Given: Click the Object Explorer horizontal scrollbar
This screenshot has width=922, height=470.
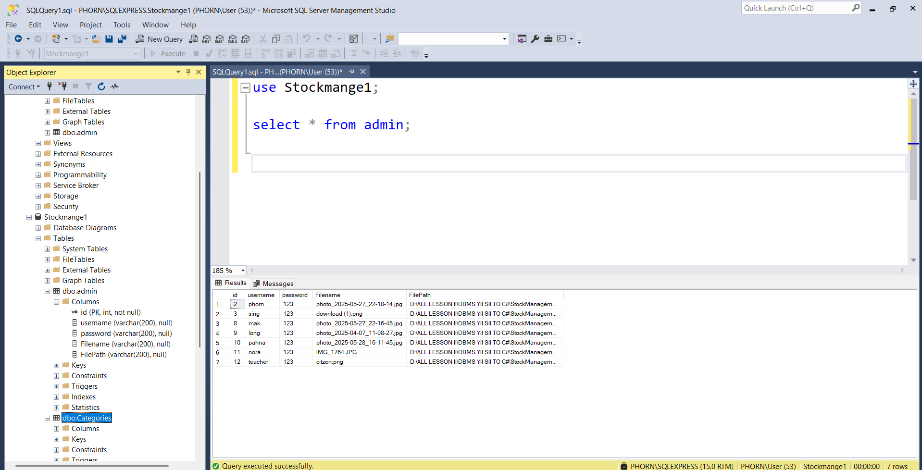Looking at the screenshot, I should pos(92,466).
